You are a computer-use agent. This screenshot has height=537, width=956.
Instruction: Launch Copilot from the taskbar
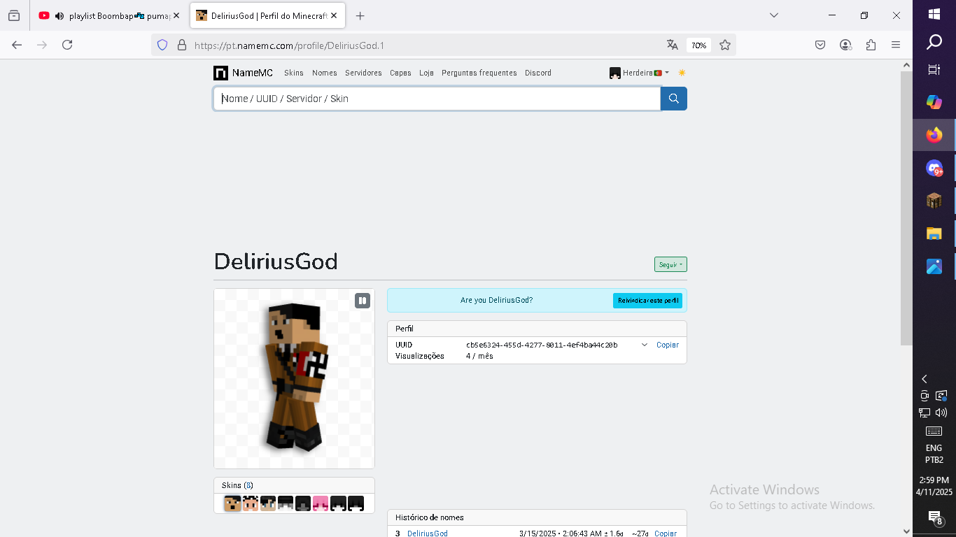934,102
